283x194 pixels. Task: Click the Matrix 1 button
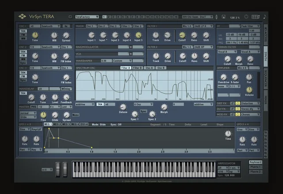(256, 167)
